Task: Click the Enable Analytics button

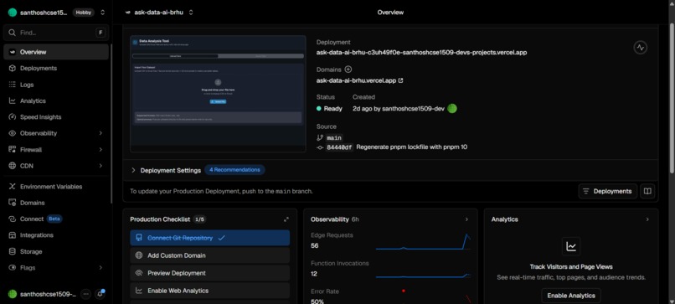Action: point(571,296)
